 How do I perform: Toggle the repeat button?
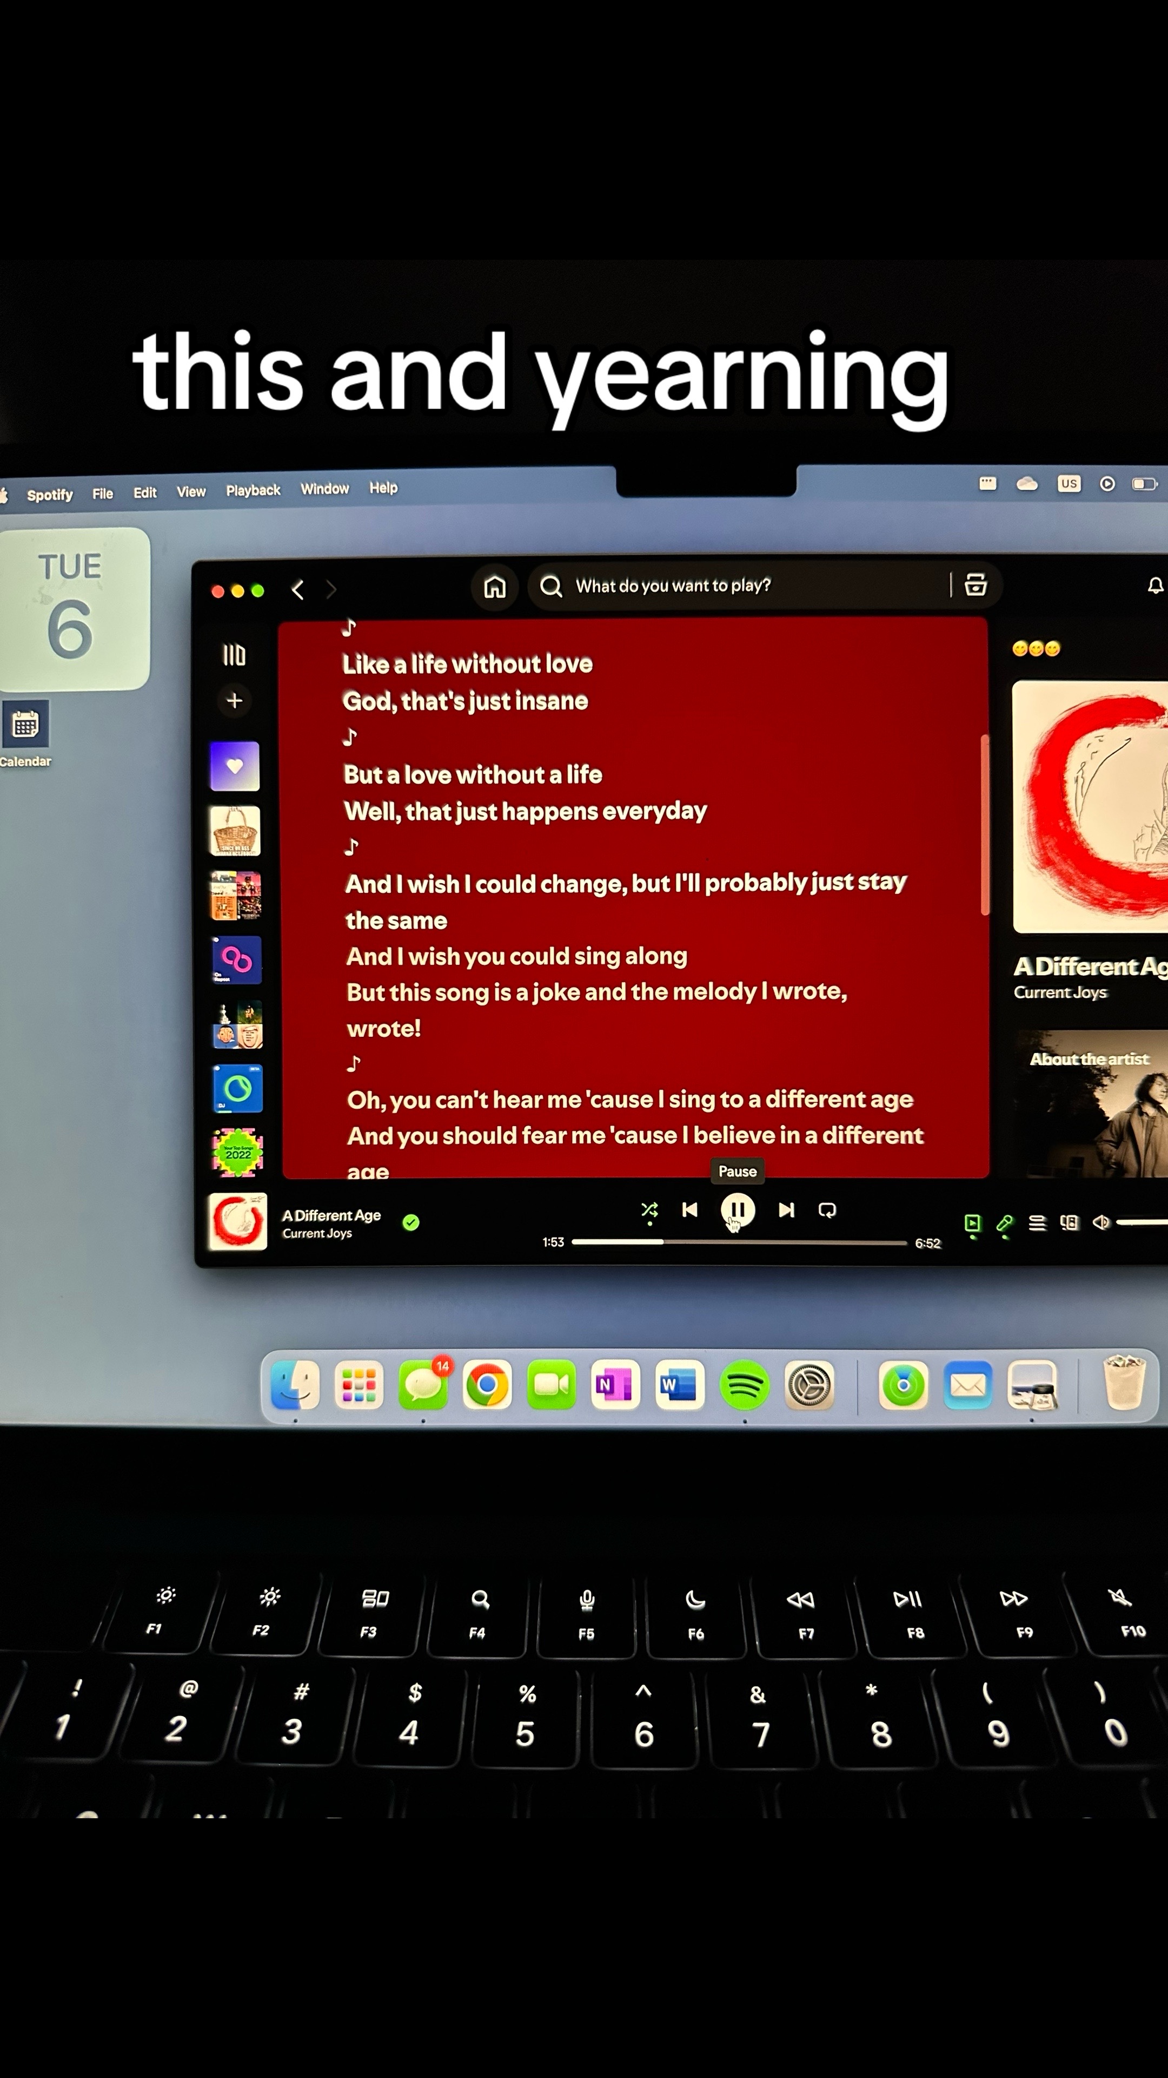(827, 1210)
